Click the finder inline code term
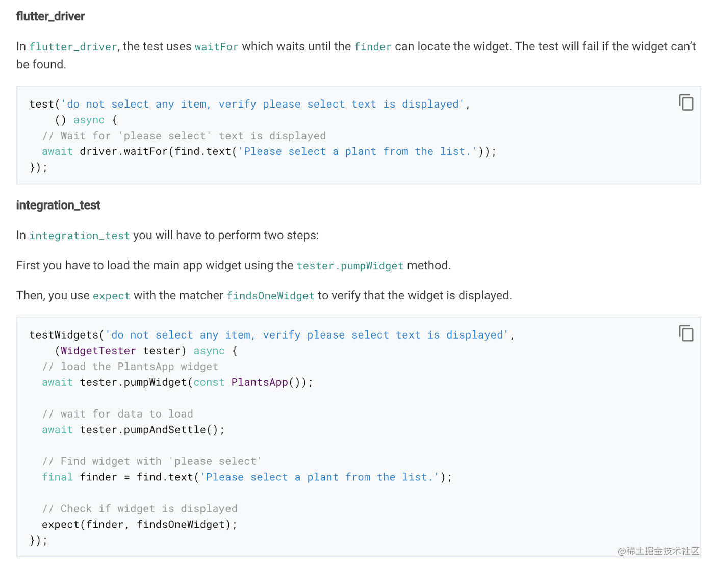 (x=373, y=47)
